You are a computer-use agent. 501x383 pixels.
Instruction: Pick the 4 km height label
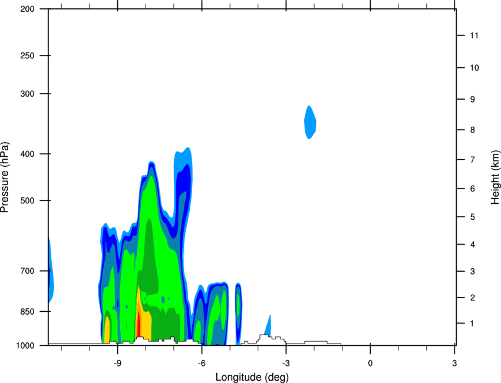[x=473, y=245]
